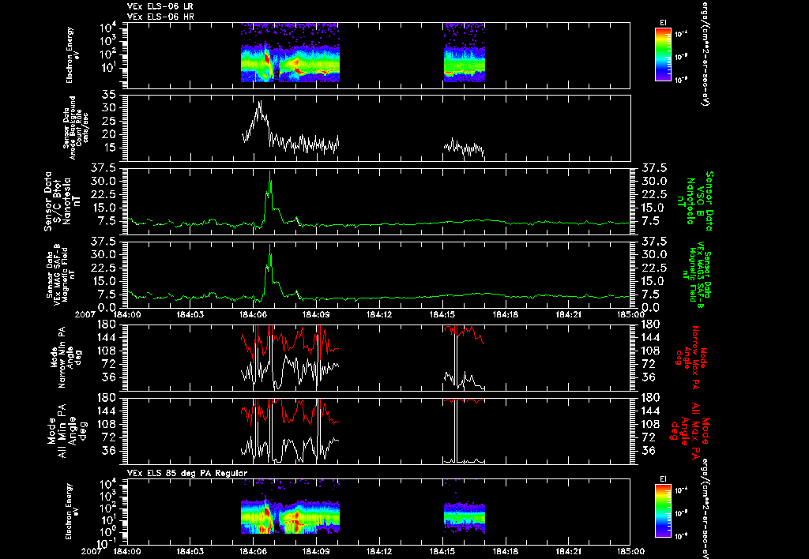The height and width of the screenshot is (559, 809).
Task: Click the 184:15 tick label on middle time axis
Action: pos(442,314)
